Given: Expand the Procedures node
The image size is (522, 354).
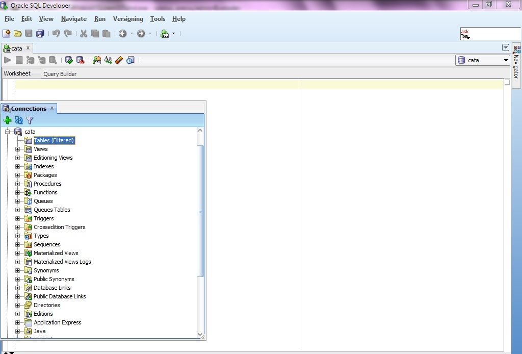Looking at the screenshot, I should [18, 184].
